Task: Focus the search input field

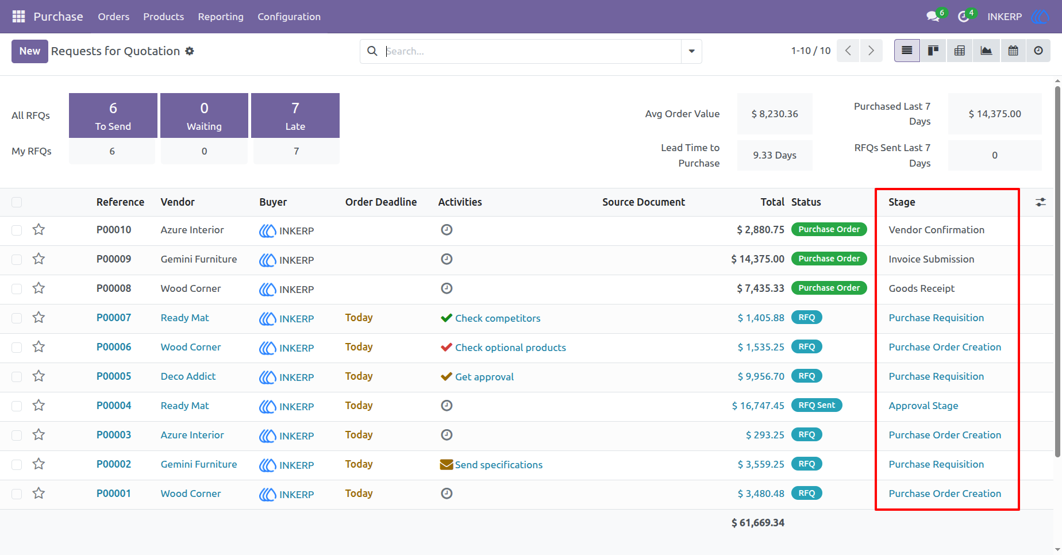Action: tap(532, 51)
